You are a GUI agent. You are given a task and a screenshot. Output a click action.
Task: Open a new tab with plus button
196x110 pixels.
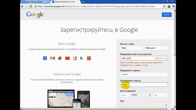pos(83,2)
